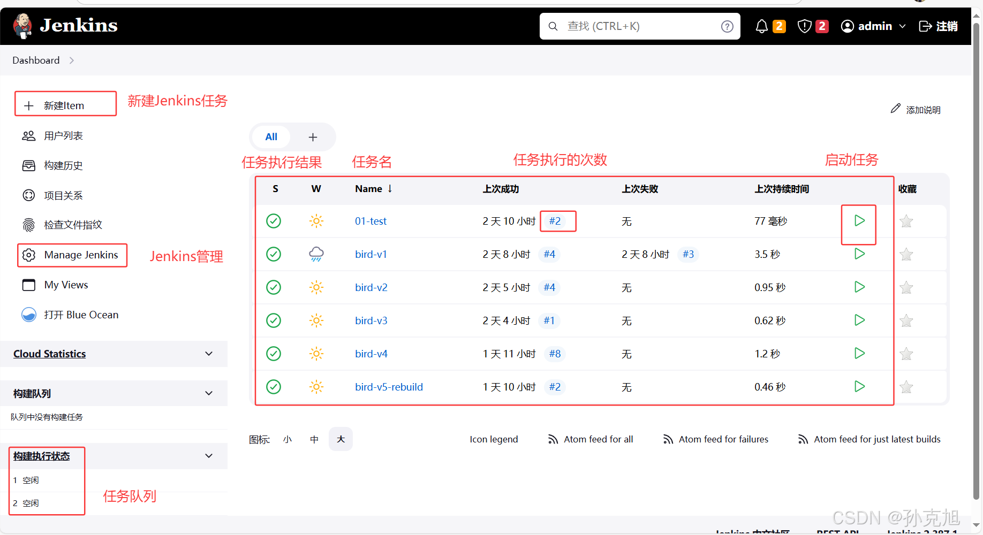Toggle favorite star for bird-v4
The image size is (983, 535).
(906, 354)
